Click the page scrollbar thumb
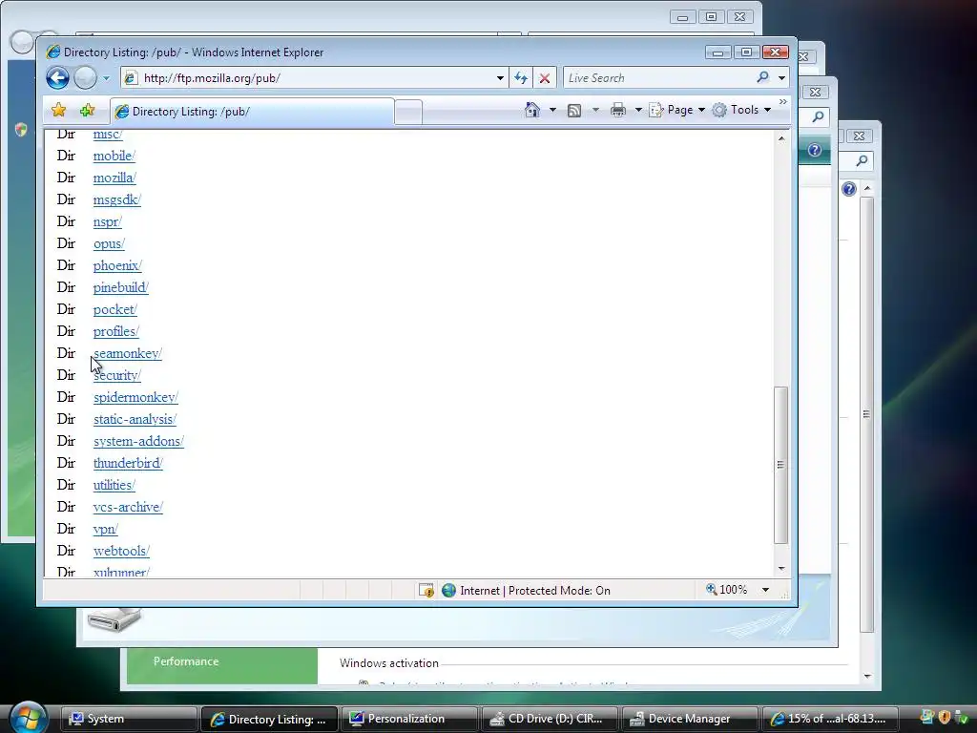The height and width of the screenshot is (733, 977). click(x=780, y=465)
